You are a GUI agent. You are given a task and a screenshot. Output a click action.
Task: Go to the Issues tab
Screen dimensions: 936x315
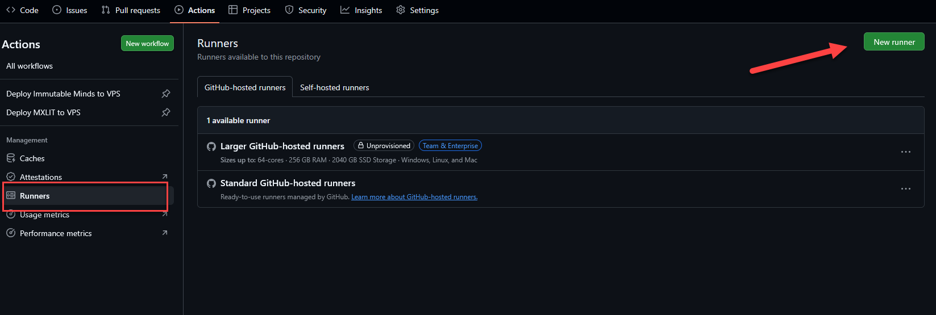[x=70, y=10]
